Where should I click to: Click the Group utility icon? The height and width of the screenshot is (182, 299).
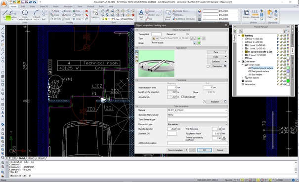247,14
